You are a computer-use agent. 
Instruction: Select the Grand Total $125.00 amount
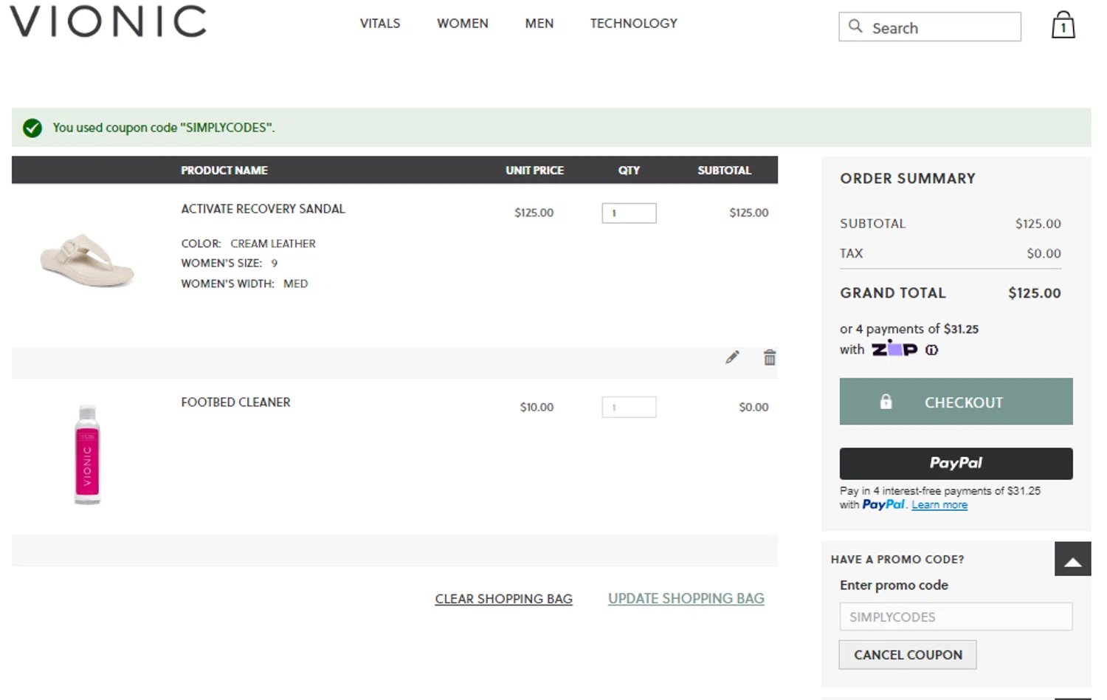pos(1035,293)
